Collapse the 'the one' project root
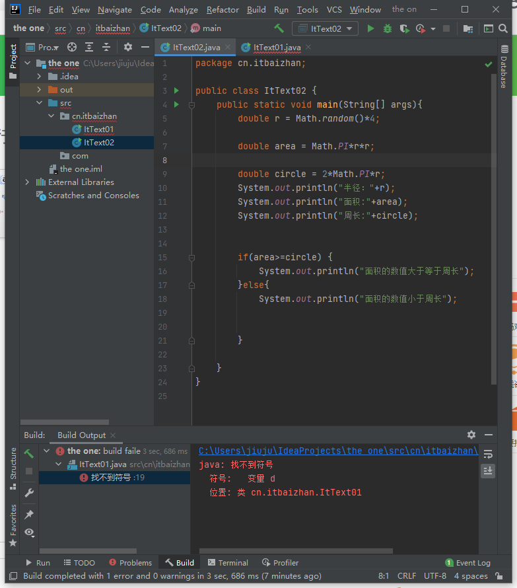The image size is (517, 588). tap(28, 63)
